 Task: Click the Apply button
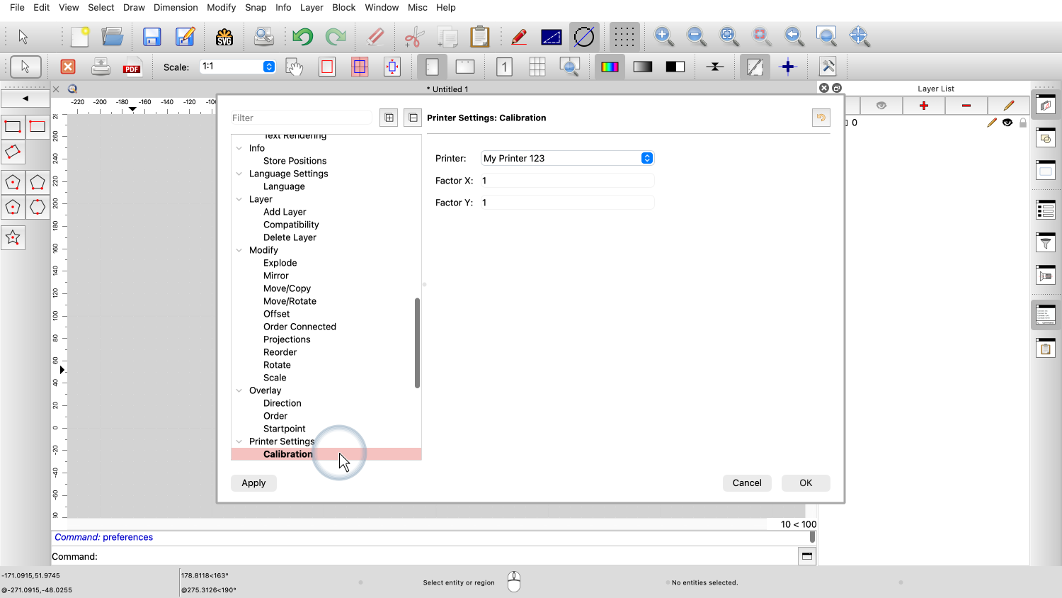pyautogui.click(x=253, y=483)
